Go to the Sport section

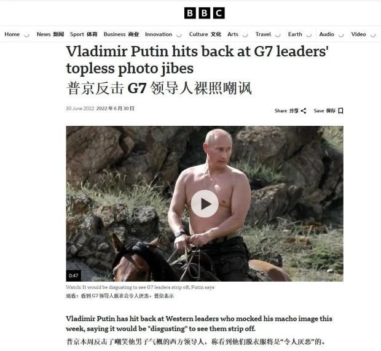tap(77, 34)
